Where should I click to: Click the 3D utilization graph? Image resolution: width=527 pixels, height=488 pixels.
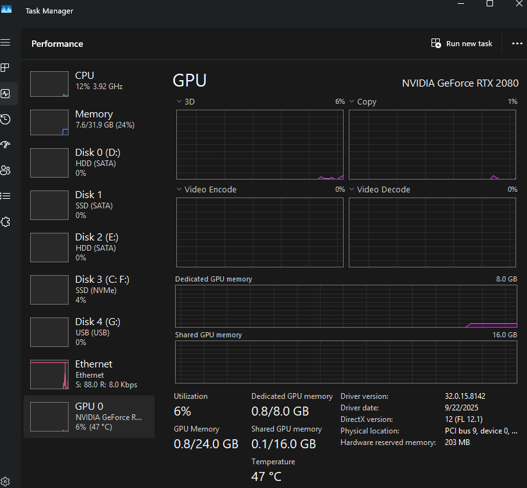coord(260,144)
